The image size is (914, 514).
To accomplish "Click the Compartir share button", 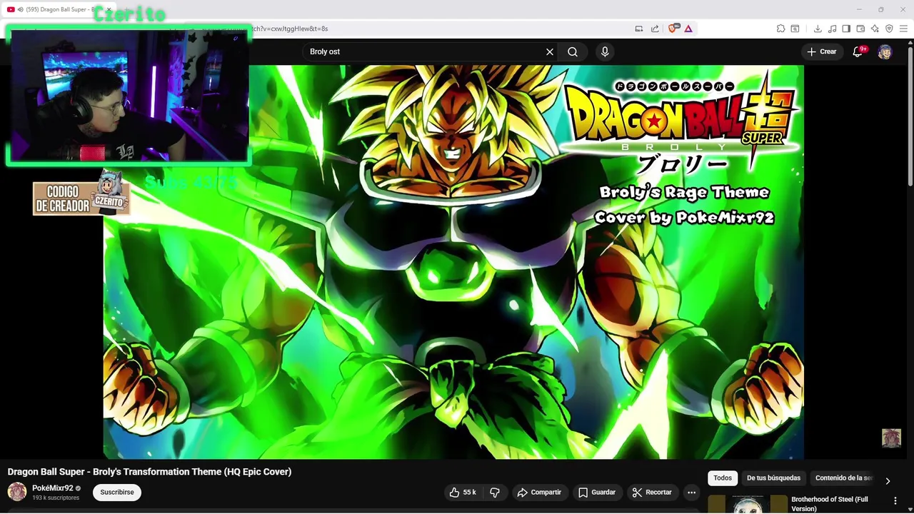I will click(539, 492).
